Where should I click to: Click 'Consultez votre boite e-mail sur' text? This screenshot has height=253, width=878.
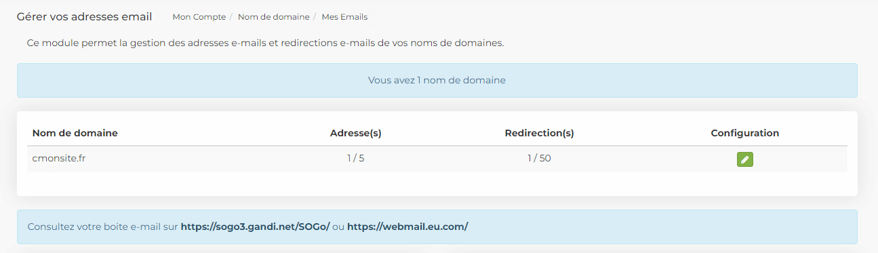[103, 227]
